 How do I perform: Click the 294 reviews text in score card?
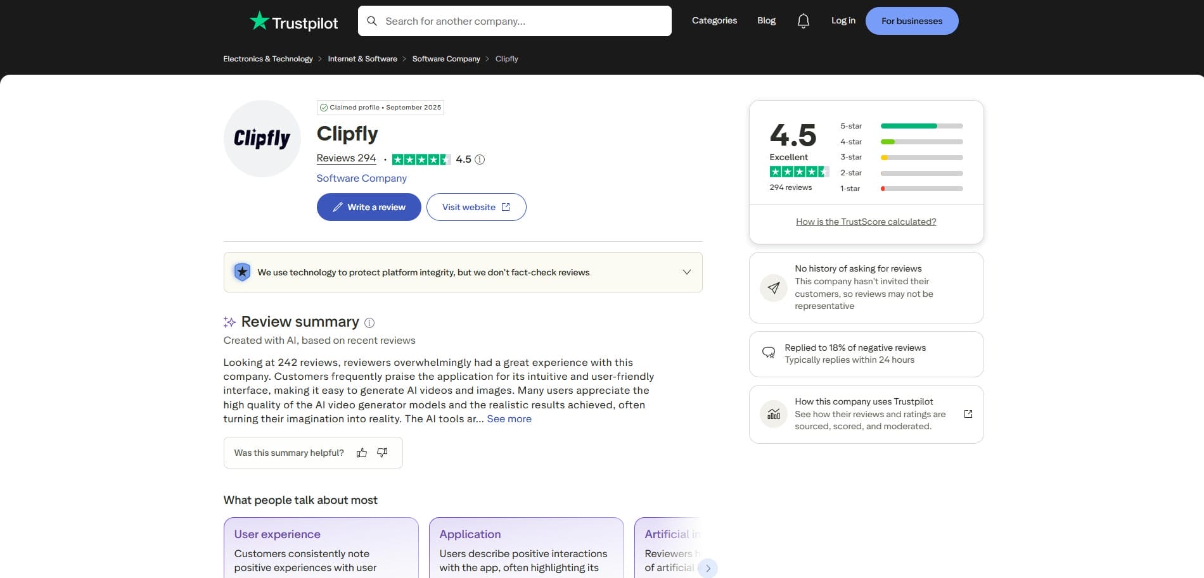tap(790, 187)
